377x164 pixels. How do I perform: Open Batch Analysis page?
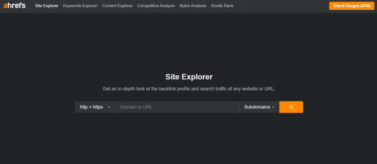[x=193, y=6]
